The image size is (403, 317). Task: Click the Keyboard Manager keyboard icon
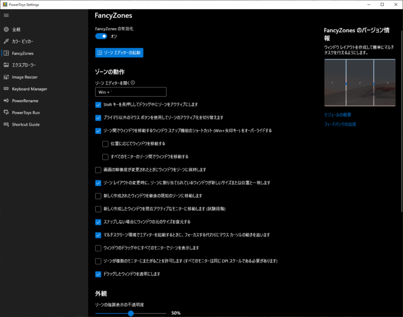click(x=6, y=89)
